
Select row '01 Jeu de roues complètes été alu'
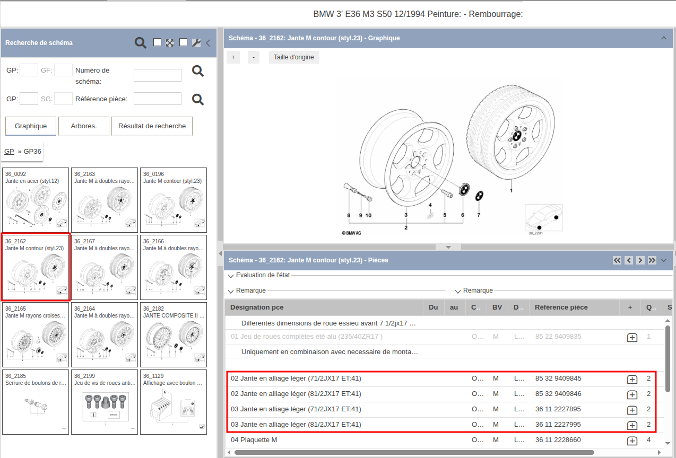point(445,337)
